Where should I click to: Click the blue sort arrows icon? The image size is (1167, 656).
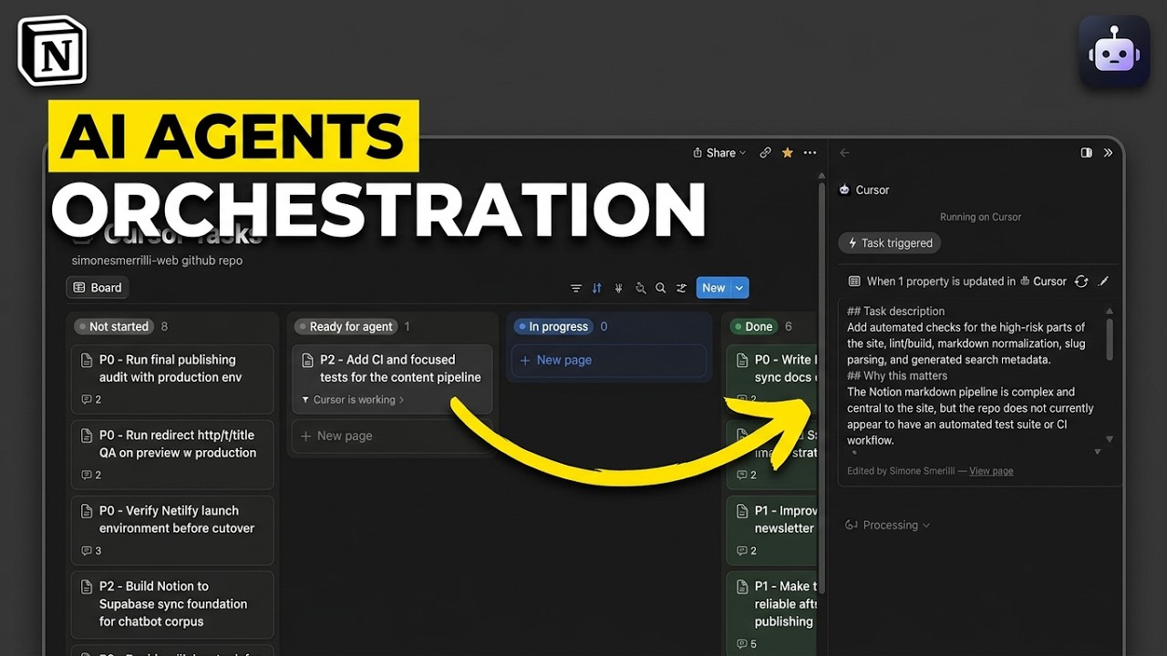pos(597,288)
